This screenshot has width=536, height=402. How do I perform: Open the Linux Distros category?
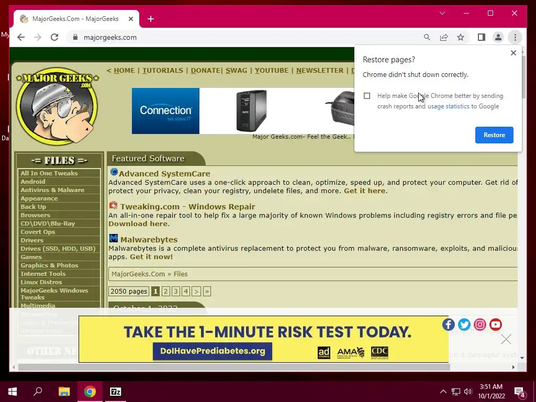pyautogui.click(x=41, y=282)
